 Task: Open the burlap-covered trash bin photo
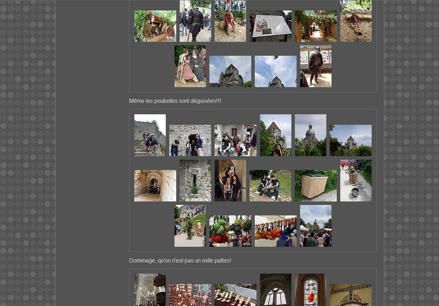315,186
